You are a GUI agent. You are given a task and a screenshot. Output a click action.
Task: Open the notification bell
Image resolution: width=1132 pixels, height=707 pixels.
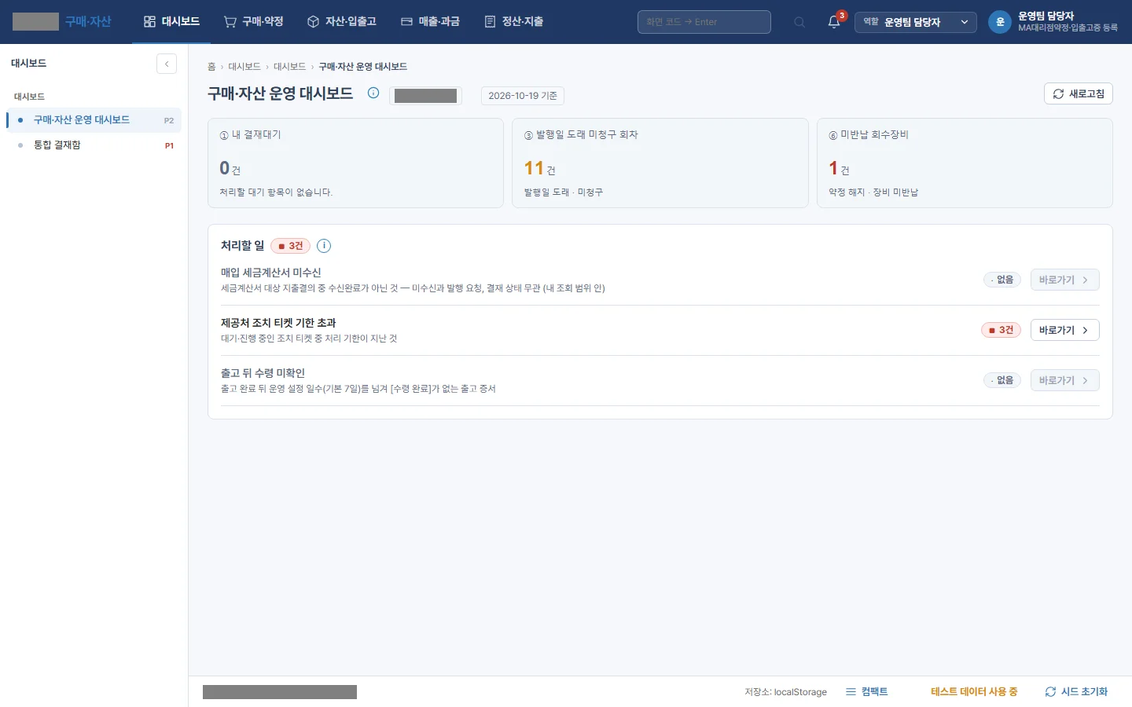coord(834,22)
